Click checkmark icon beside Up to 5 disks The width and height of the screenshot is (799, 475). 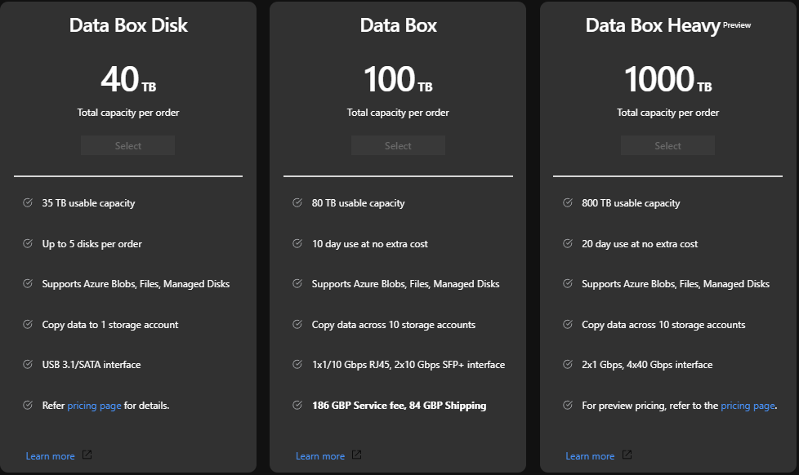point(28,244)
